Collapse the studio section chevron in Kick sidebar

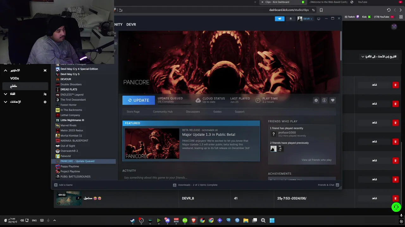pos(5,70)
